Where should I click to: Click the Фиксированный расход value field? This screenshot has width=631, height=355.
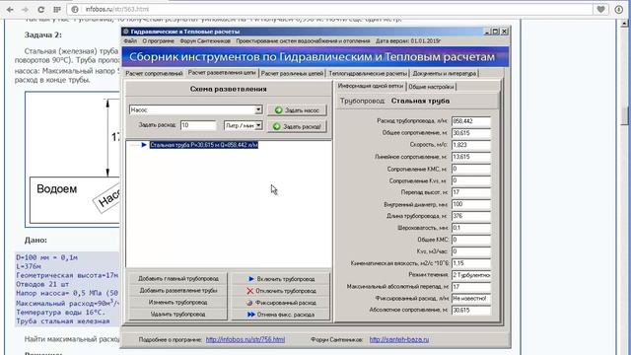[x=471, y=299]
